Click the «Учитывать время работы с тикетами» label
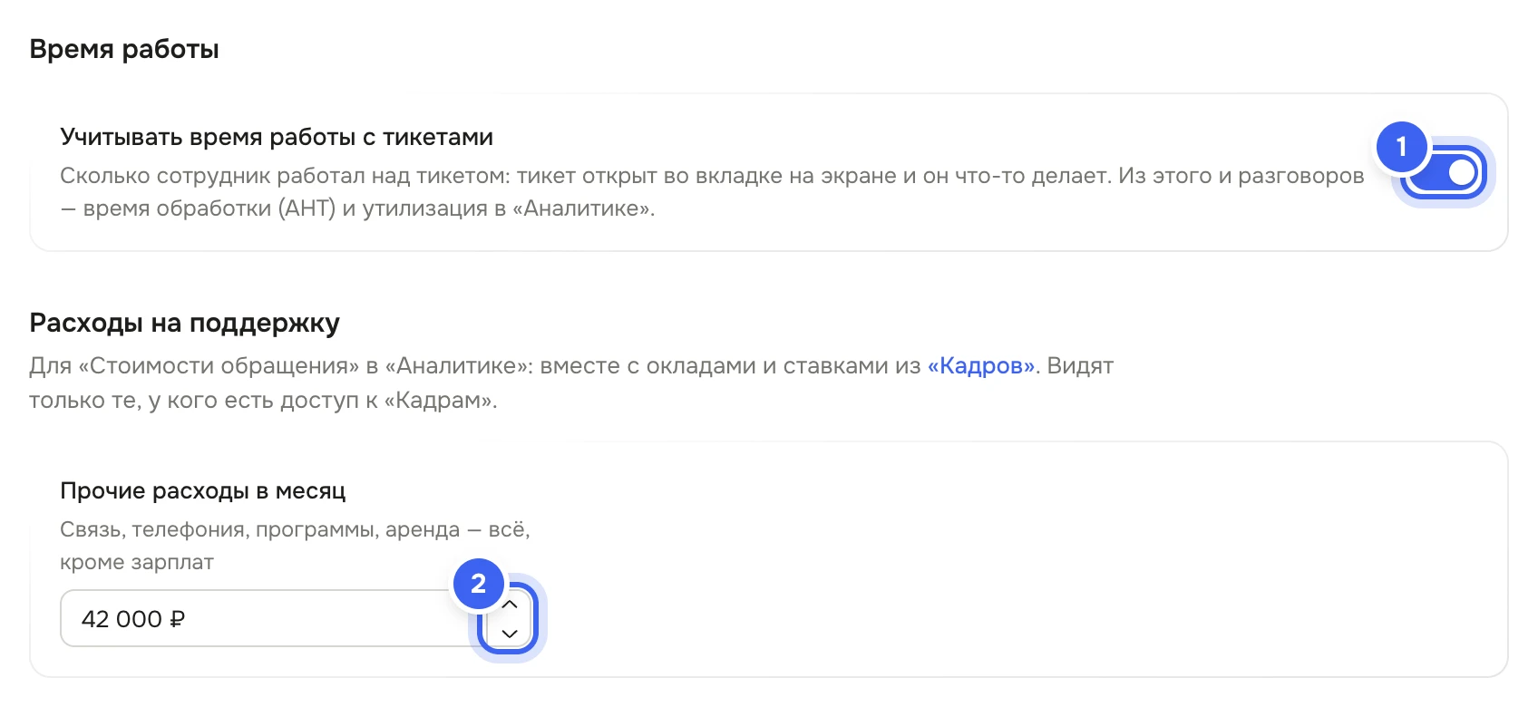This screenshot has height=707, width=1538. 277,137
